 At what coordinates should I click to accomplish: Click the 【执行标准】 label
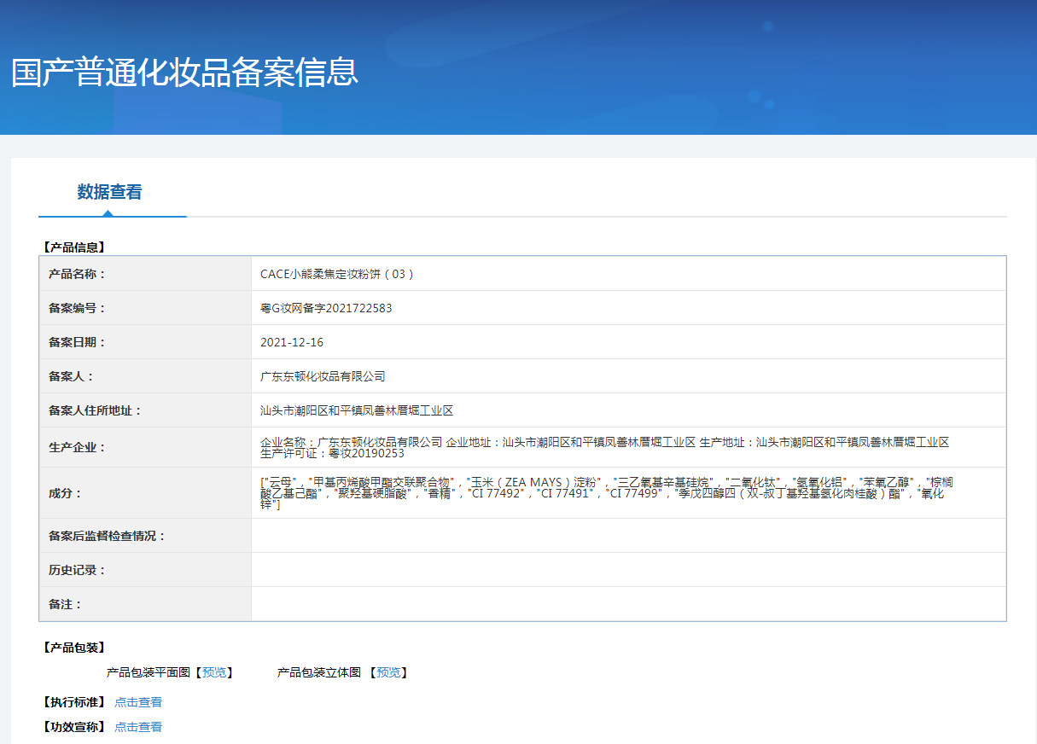coord(73,702)
